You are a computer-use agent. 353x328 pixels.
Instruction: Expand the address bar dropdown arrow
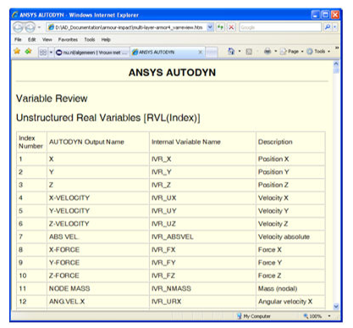pos(210,27)
